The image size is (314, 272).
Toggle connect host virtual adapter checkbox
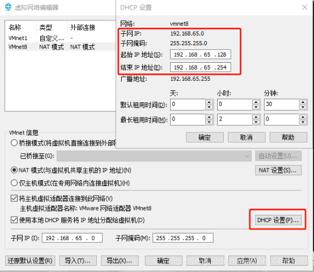(x=14, y=198)
